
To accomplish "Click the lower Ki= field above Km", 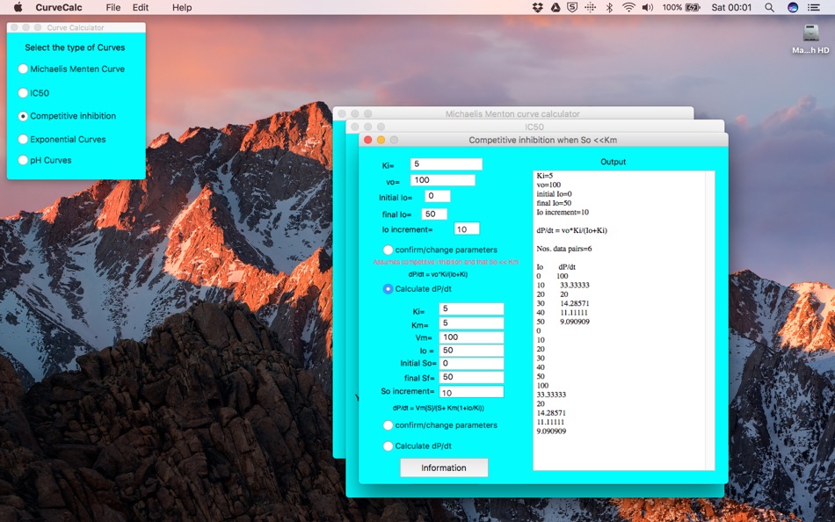I will [x=471, y=308].
